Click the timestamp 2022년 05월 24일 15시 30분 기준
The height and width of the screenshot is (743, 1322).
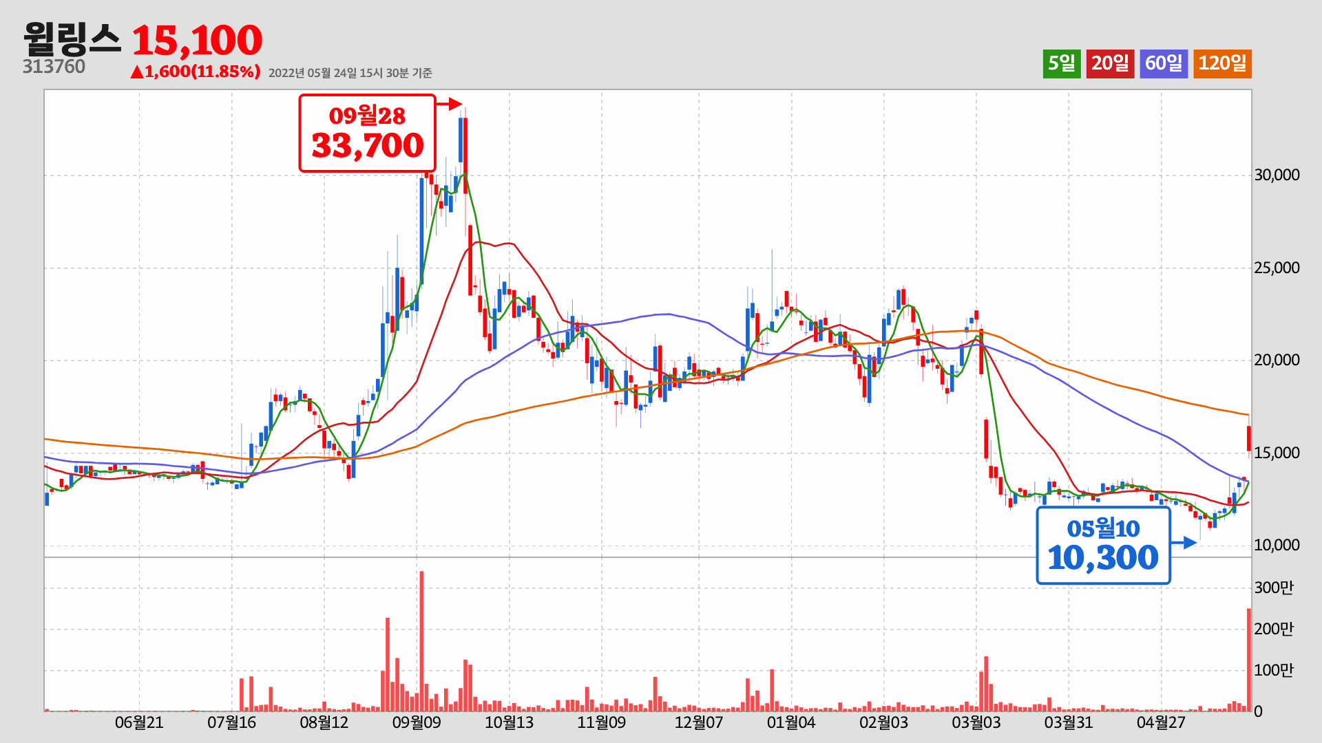350,73
